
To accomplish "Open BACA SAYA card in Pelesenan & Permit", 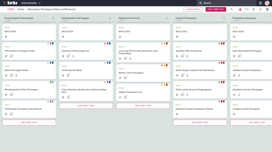I will click(143, 32).
